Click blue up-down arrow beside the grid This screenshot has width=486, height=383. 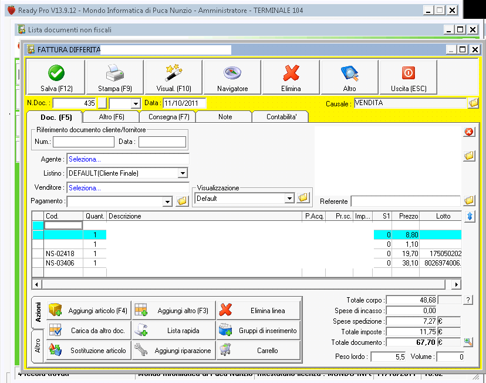pyautogui.click(x=469, y=217)
